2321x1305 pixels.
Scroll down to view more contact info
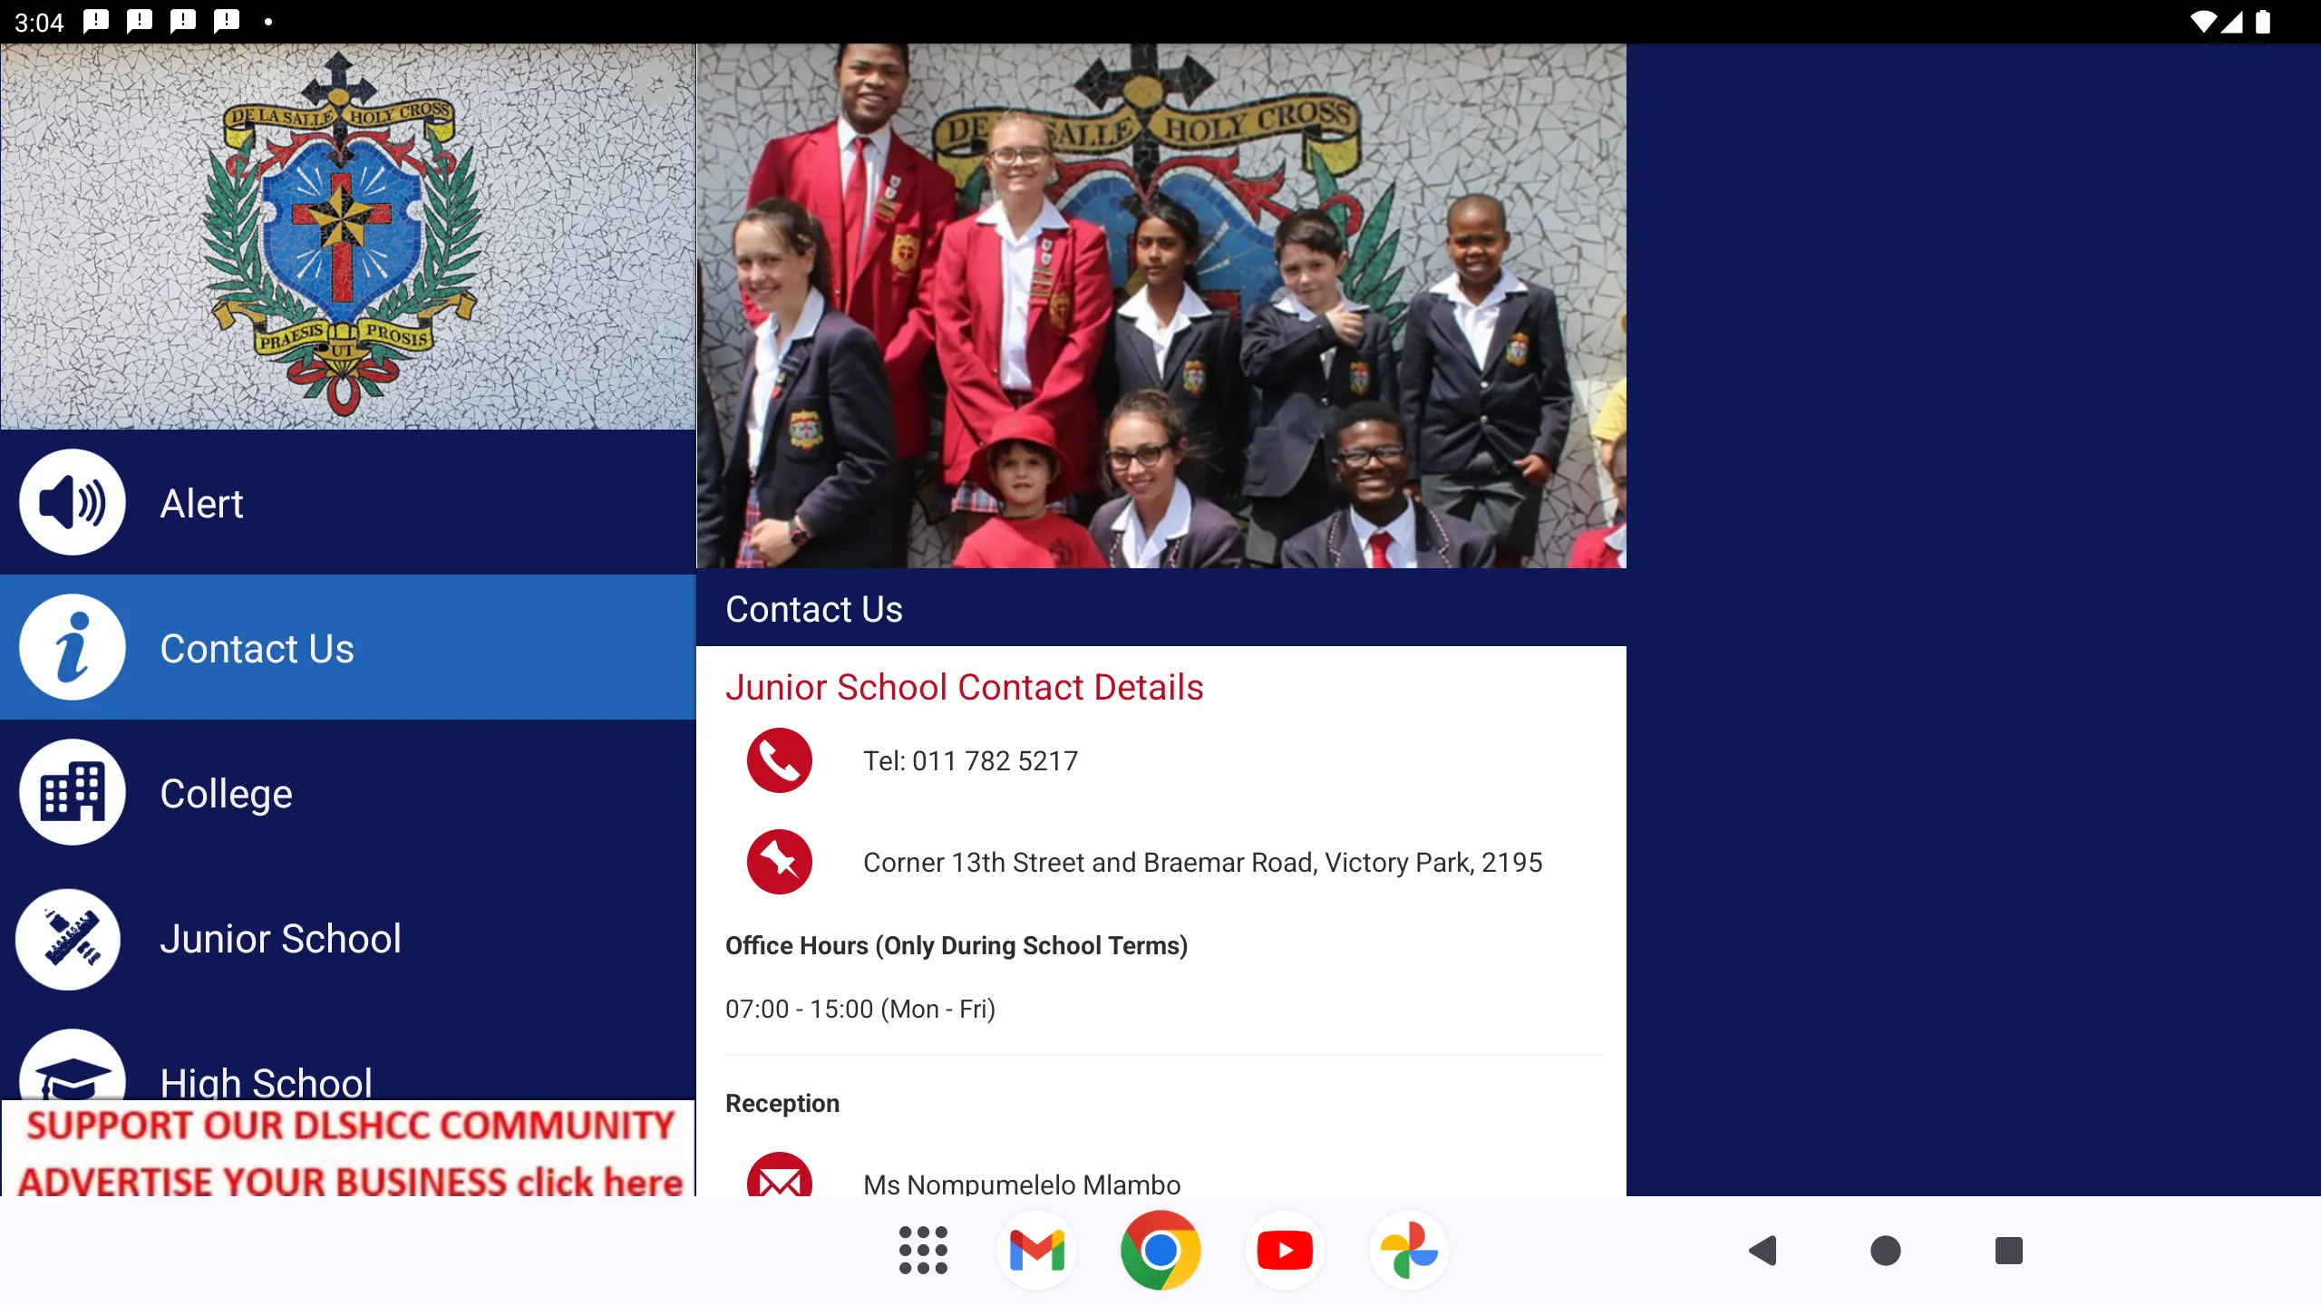click(x=1160, y=956)
